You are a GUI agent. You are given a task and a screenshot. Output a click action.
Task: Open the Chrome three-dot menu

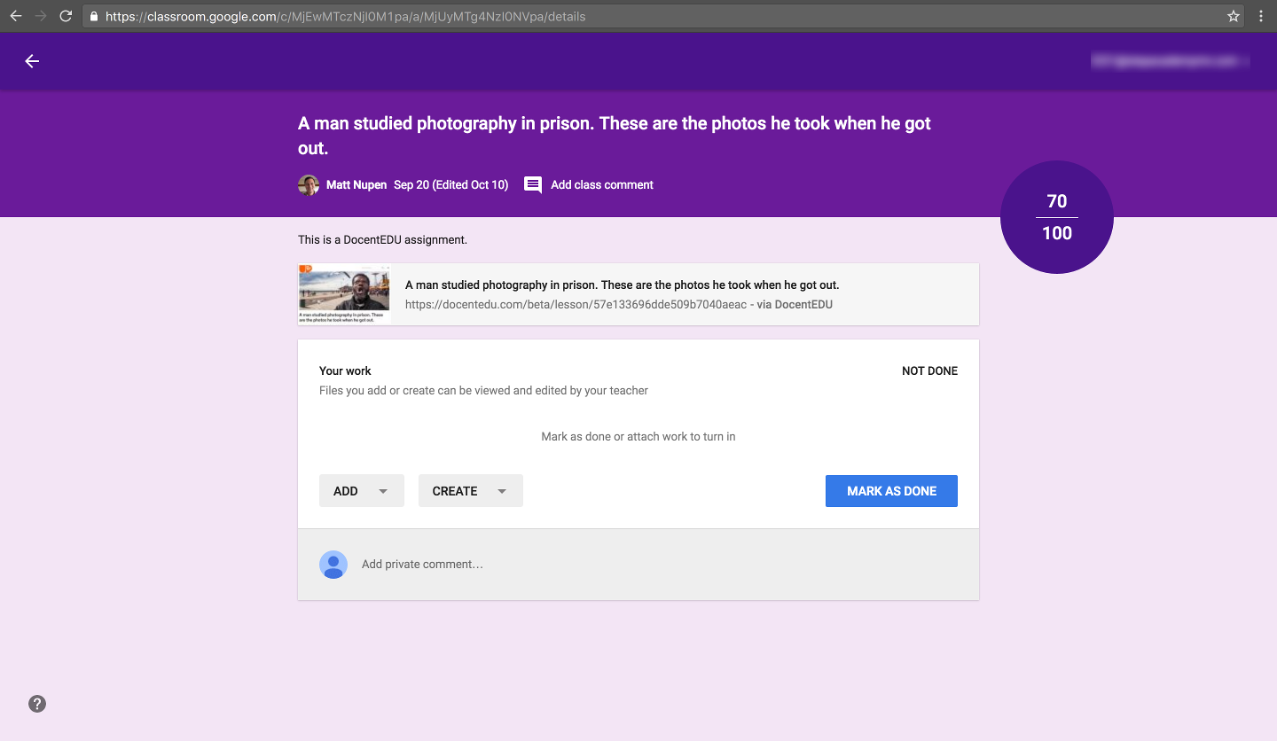1261,16
